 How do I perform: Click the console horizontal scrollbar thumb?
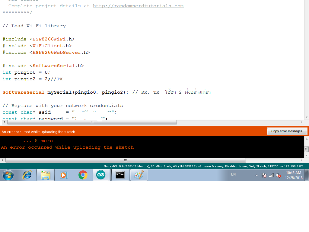pos(125,160)
